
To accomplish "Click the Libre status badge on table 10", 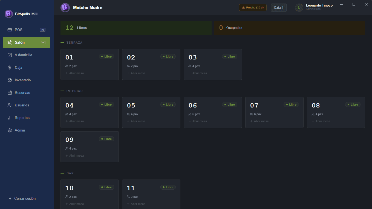I will (x=106, y=187).
